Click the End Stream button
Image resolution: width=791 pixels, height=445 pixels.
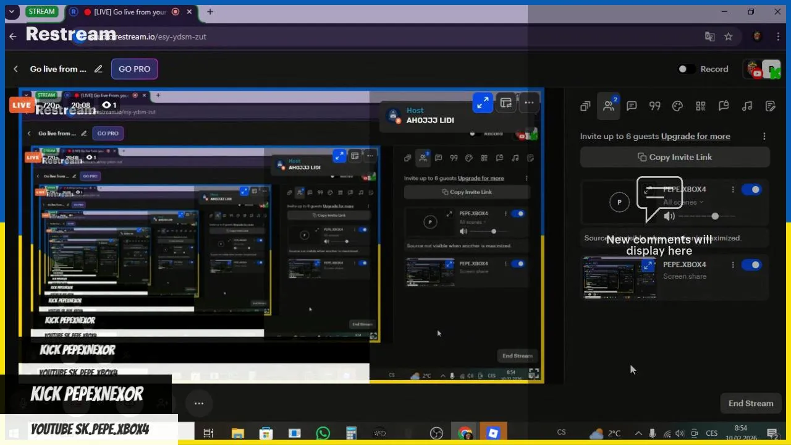751,403
